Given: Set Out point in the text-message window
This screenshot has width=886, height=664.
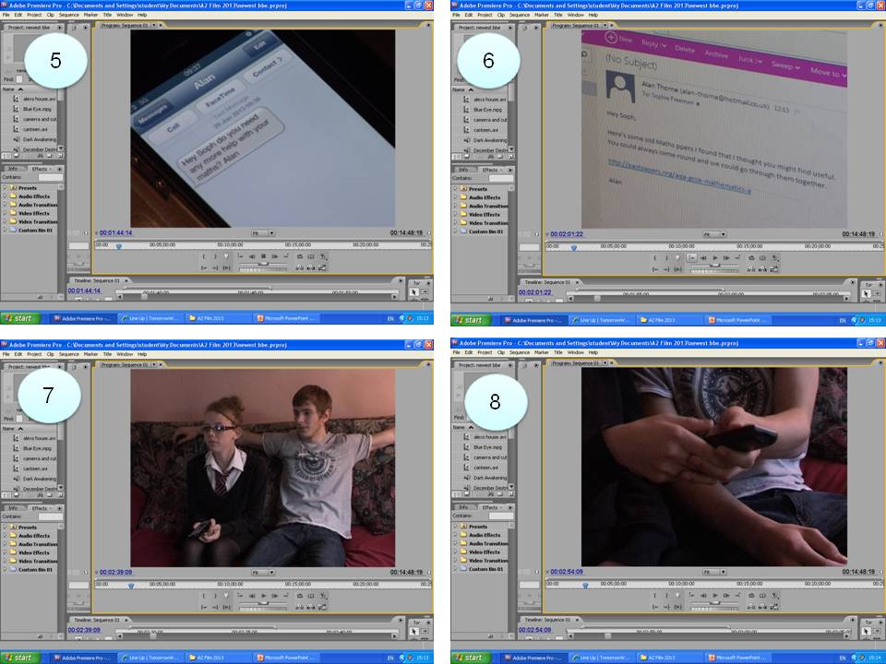Looking at the screenshot, I should [215, 256].
